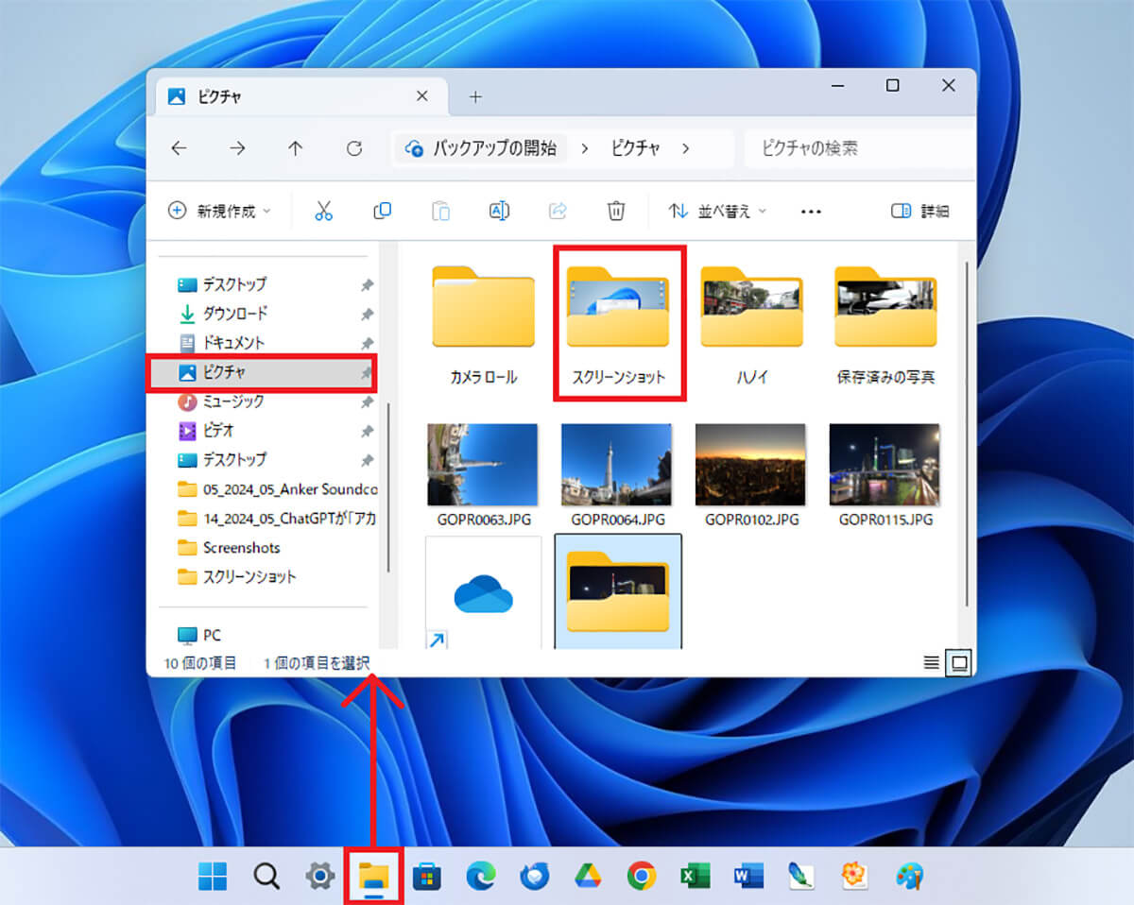Viewport: 1134px width, 905px height.
Task: Launch Paint palette icon in taskbar
Action: point(909,877)
